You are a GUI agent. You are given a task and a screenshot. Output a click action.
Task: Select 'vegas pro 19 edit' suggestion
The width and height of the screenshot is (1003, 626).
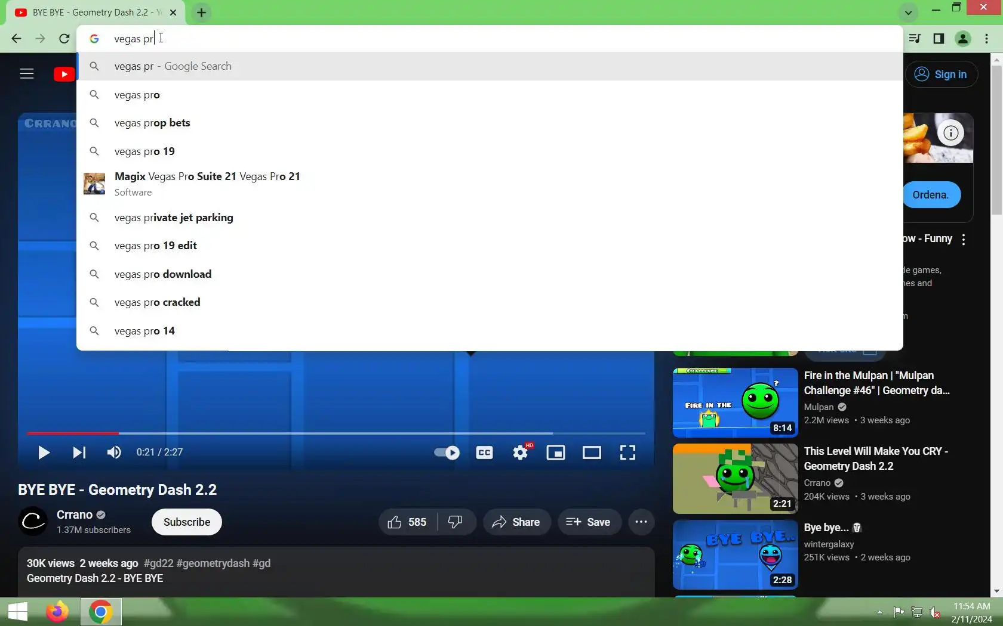pos(490,246)
